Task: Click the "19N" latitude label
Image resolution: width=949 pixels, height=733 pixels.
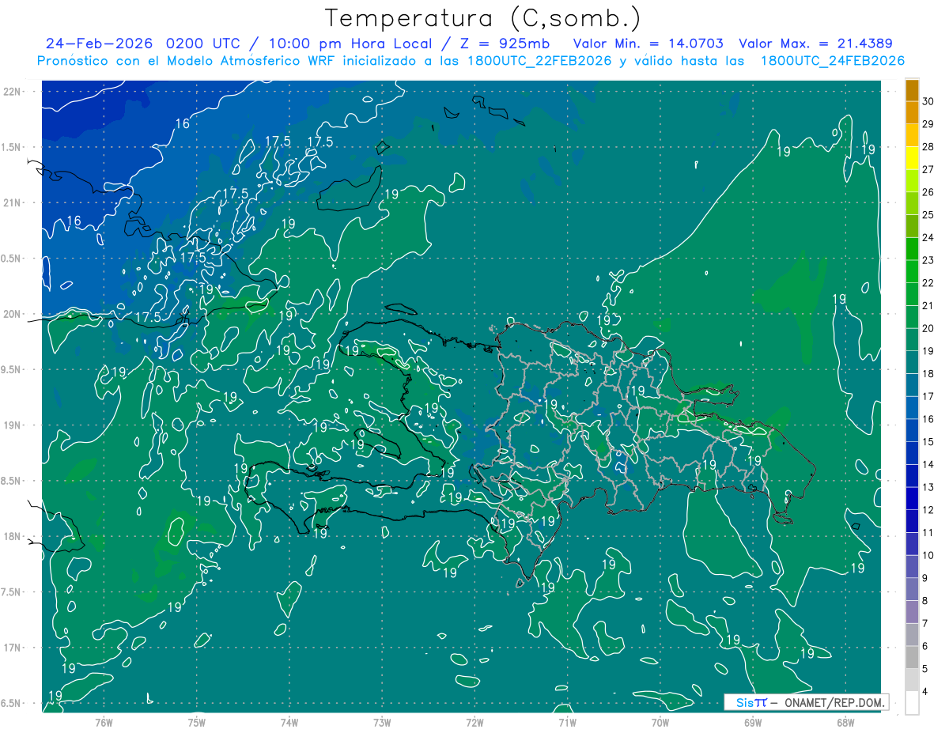Action: (12, 425)
